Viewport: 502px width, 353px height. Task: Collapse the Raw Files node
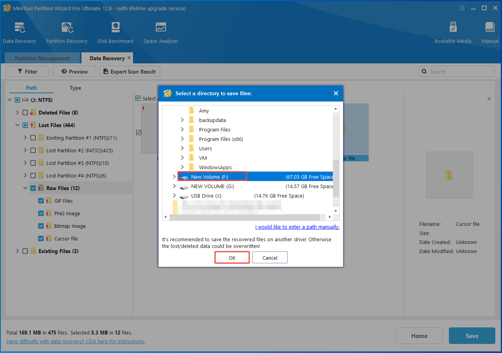click(x=25, y=188)
